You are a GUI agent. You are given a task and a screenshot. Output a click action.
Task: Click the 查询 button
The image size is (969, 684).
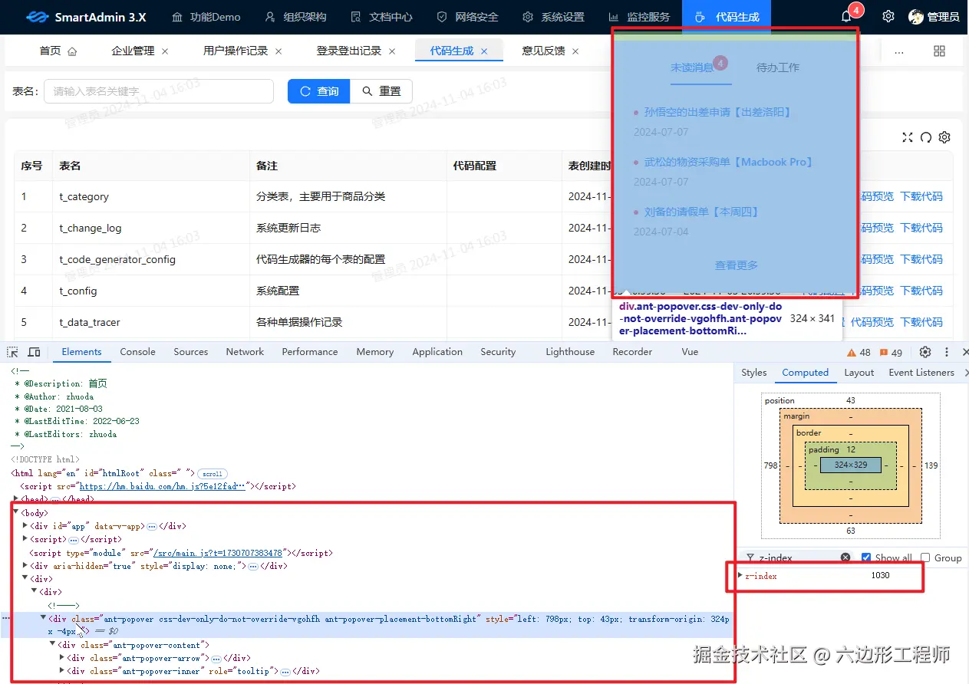[319, 91]
